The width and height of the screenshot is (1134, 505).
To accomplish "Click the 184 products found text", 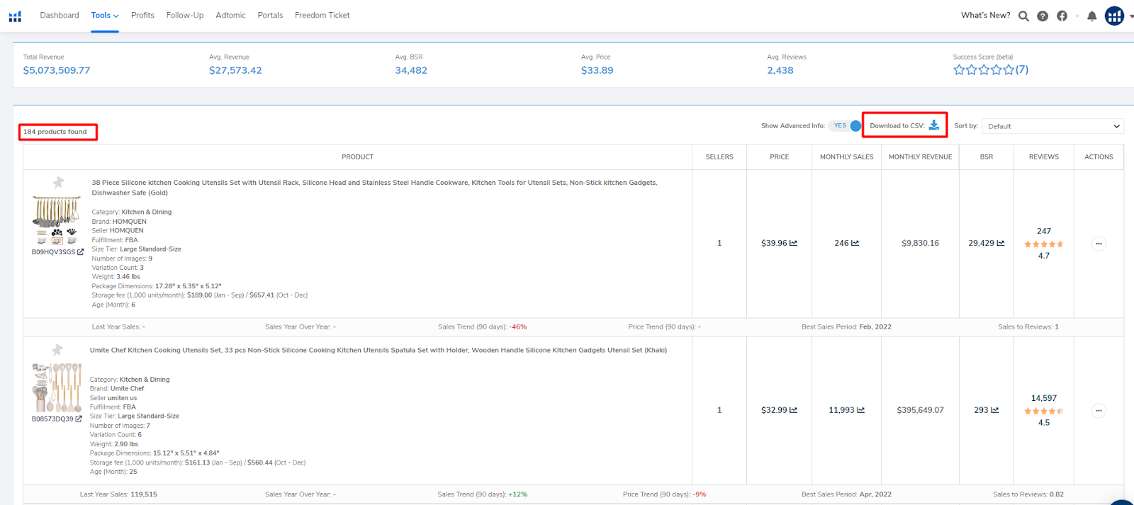I will [55, 132].
